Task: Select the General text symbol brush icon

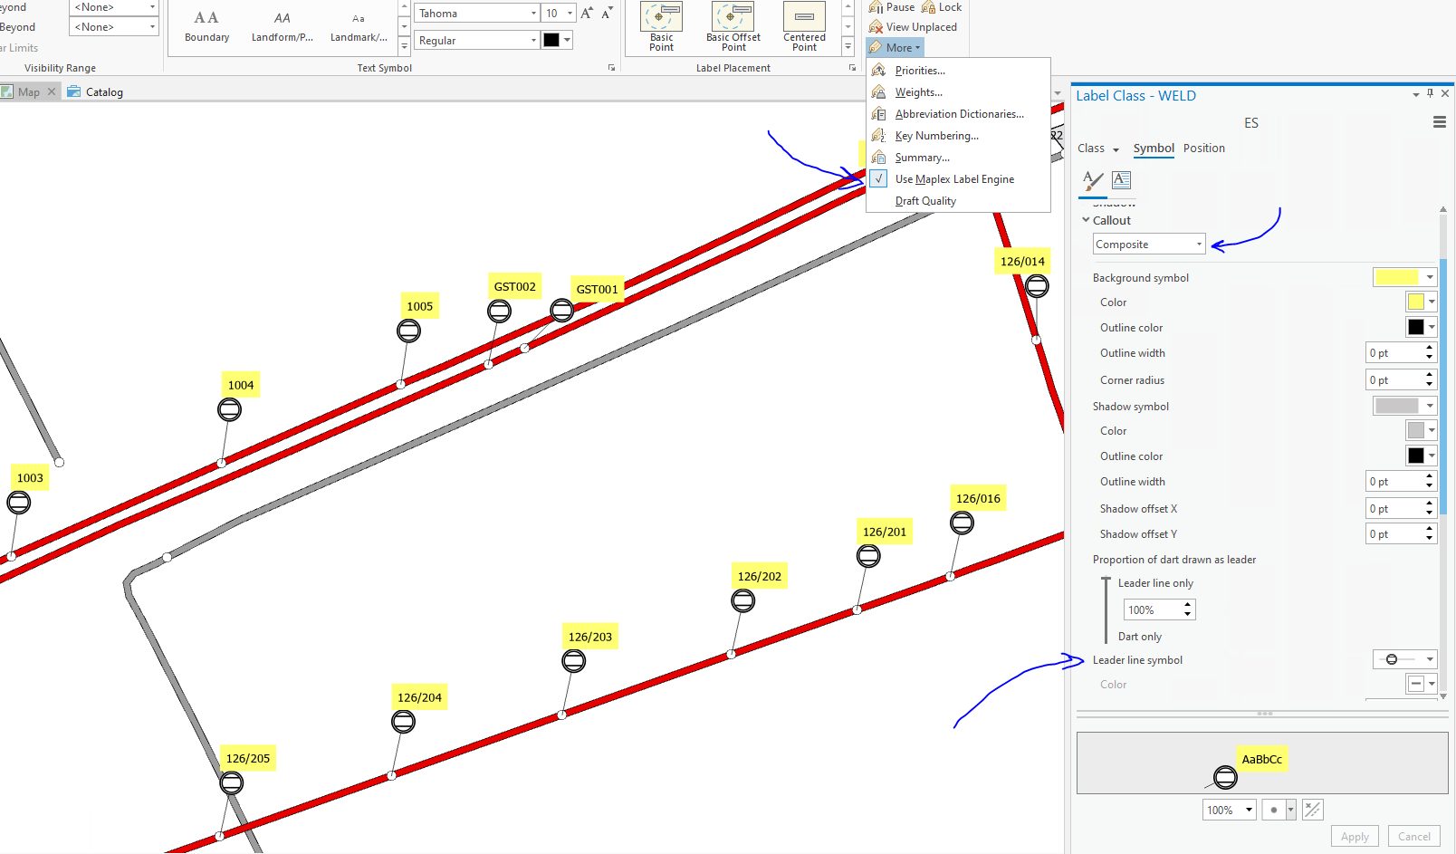Action: pyautogui.click(x=1090, y=181)
